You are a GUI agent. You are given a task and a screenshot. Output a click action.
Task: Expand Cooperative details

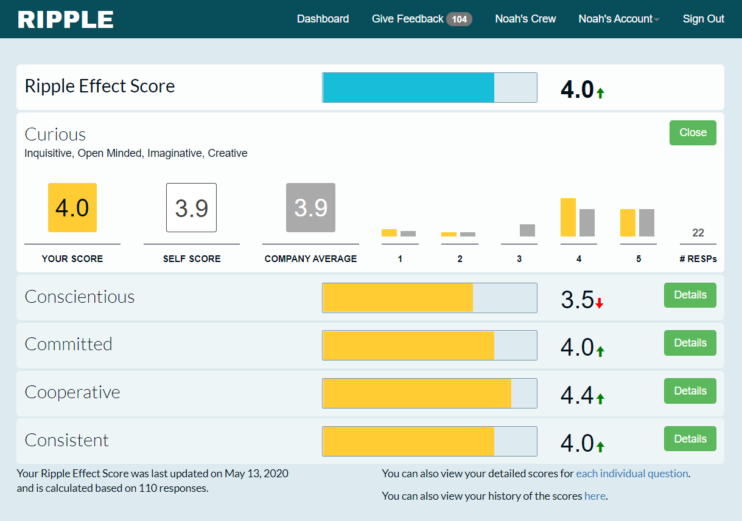click(x=690, y=391)
